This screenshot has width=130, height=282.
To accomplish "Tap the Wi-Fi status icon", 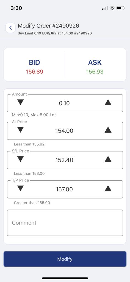I will (x=112, y=8).
